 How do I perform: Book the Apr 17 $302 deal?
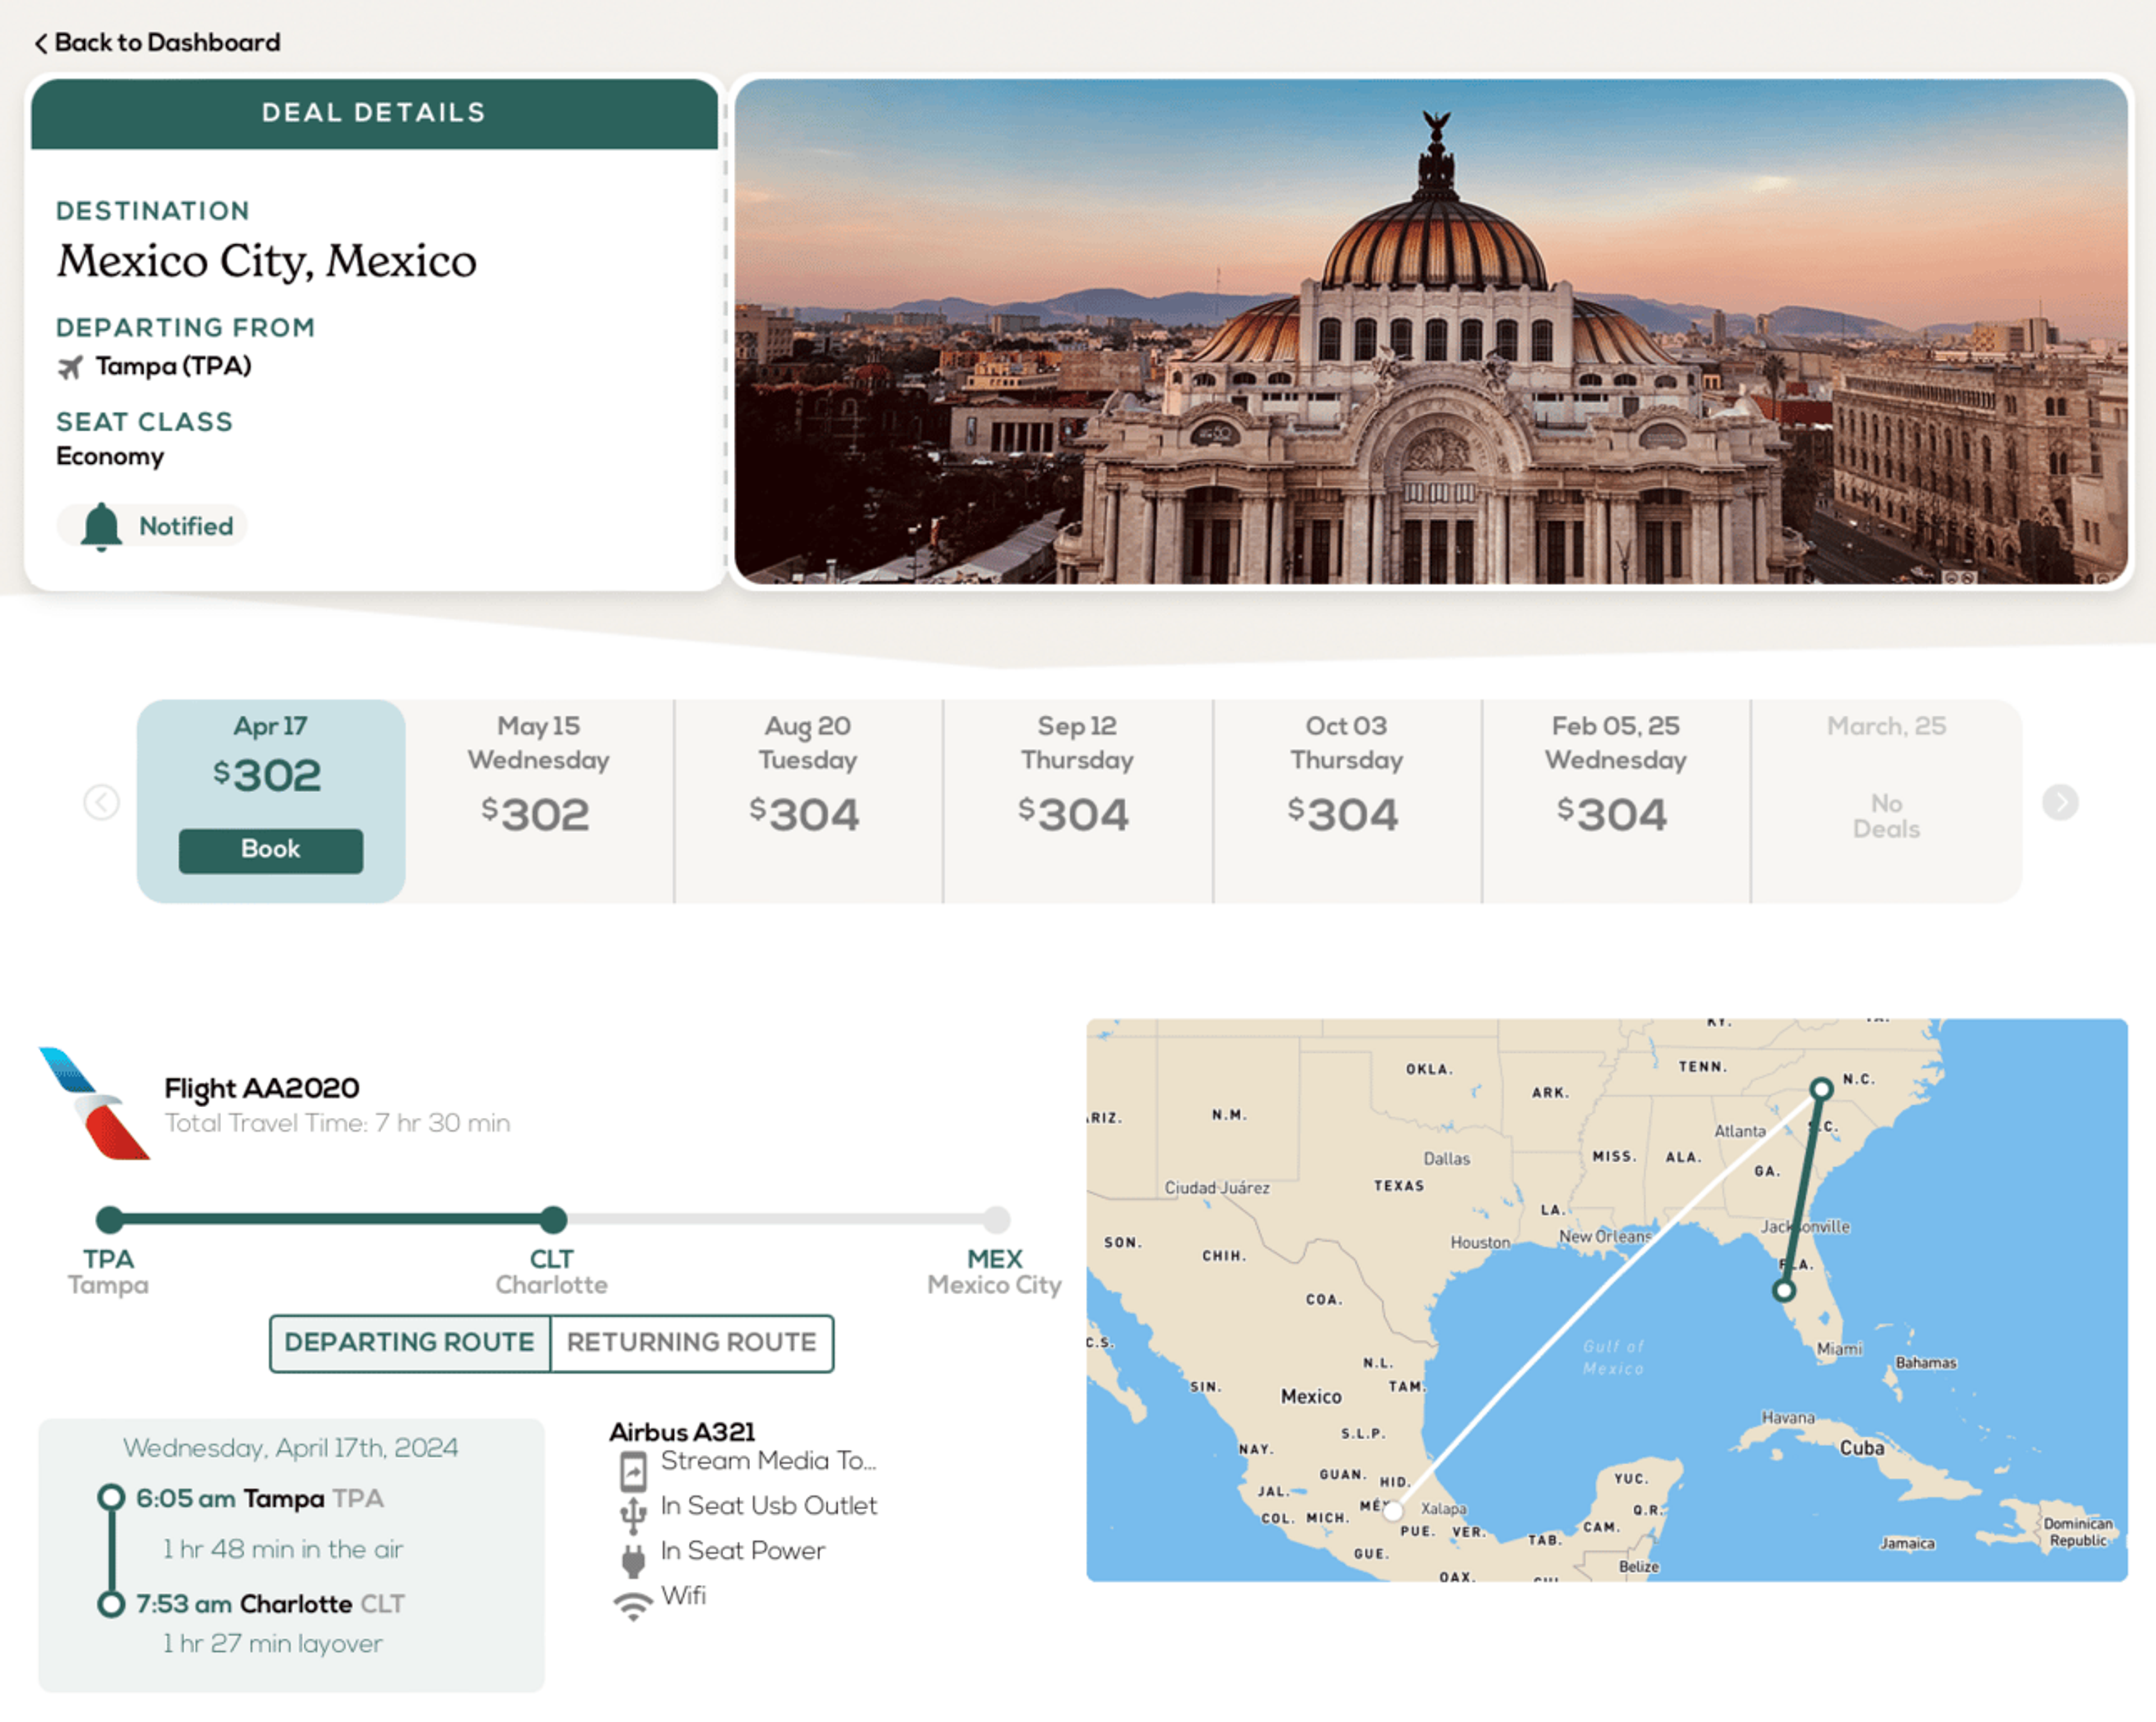[271, 850]
